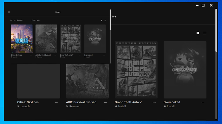
Task: Select large 'Cities: Skylines' title text
Action: tap(28, 102)
